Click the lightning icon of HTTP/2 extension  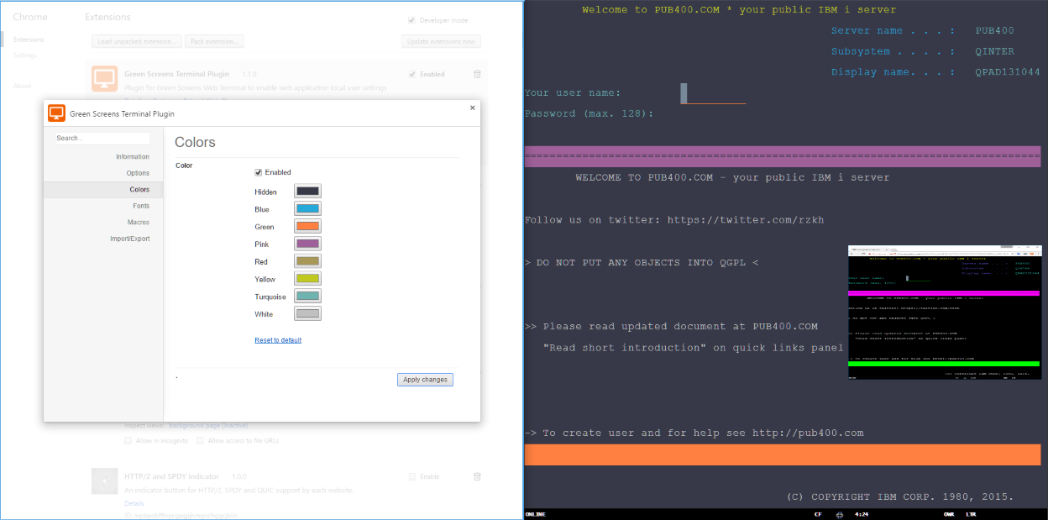click(104, 481)
